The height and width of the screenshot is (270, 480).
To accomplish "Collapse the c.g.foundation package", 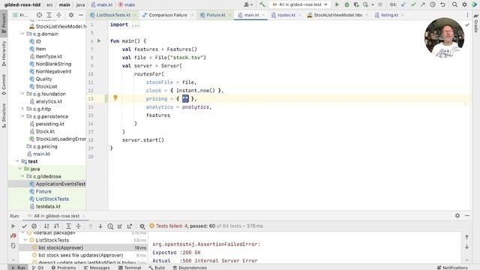I will [x=22, y=94].
